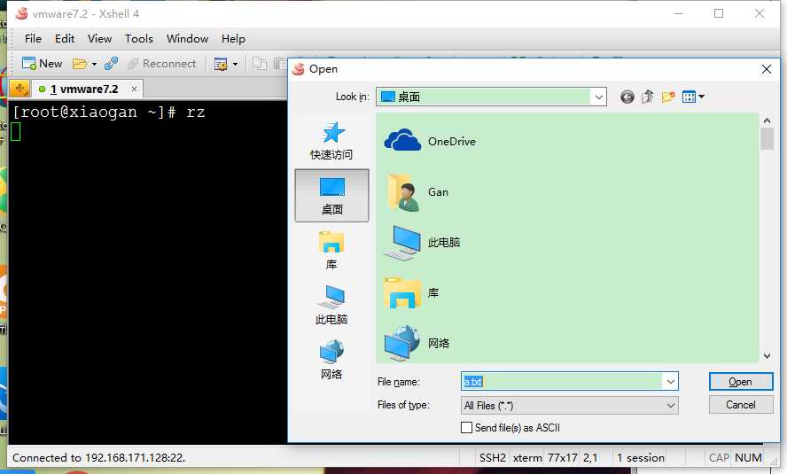This screenshot has height=474, width=787.
Task: Click the Reconnect toolbar button
Action: 161,64
